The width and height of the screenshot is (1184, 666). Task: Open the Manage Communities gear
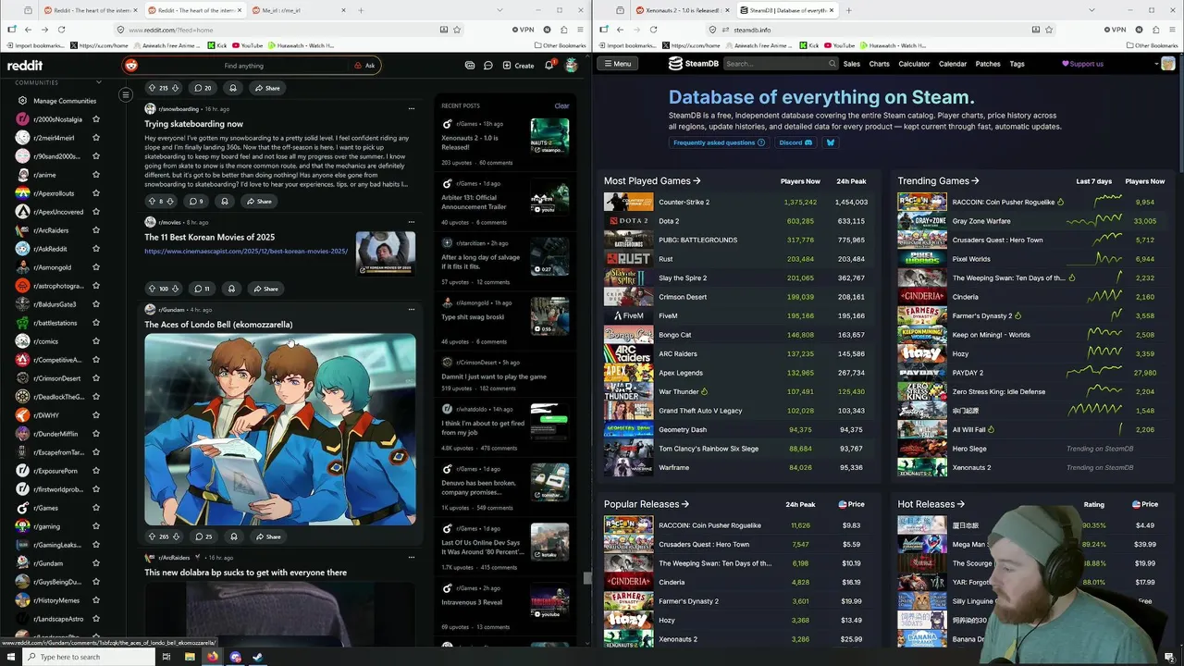pyautogui.click(x=22, y=101)
